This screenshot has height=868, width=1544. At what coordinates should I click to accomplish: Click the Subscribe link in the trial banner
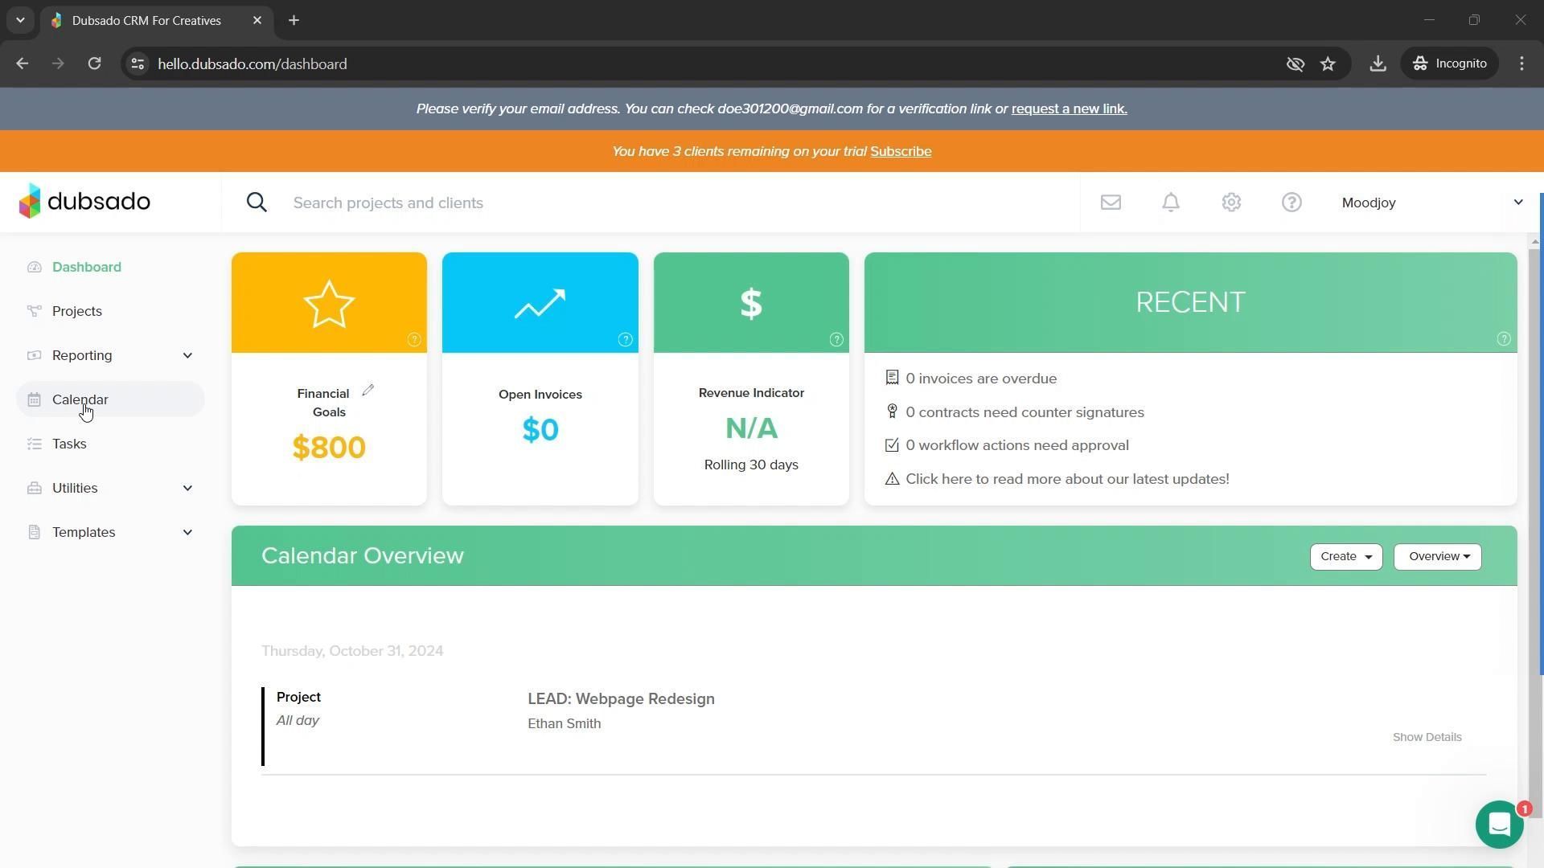(x=901, y=151)
